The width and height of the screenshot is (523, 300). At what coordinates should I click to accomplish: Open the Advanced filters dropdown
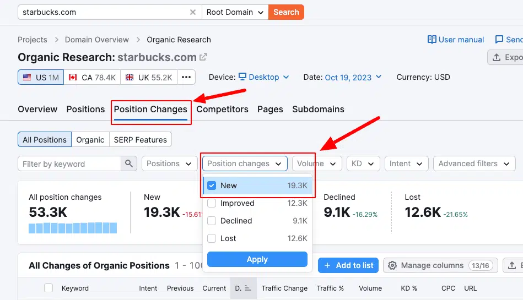pyautogui.click(x=475, y=163)
